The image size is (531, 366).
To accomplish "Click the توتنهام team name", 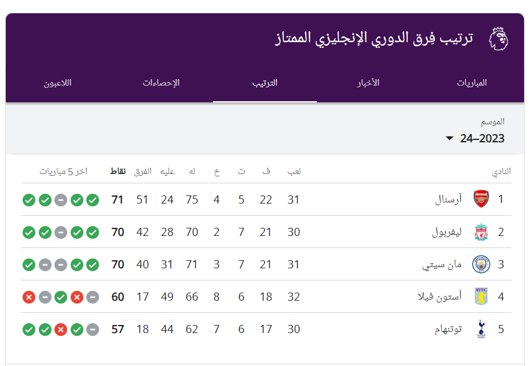I will click(448, 329).
